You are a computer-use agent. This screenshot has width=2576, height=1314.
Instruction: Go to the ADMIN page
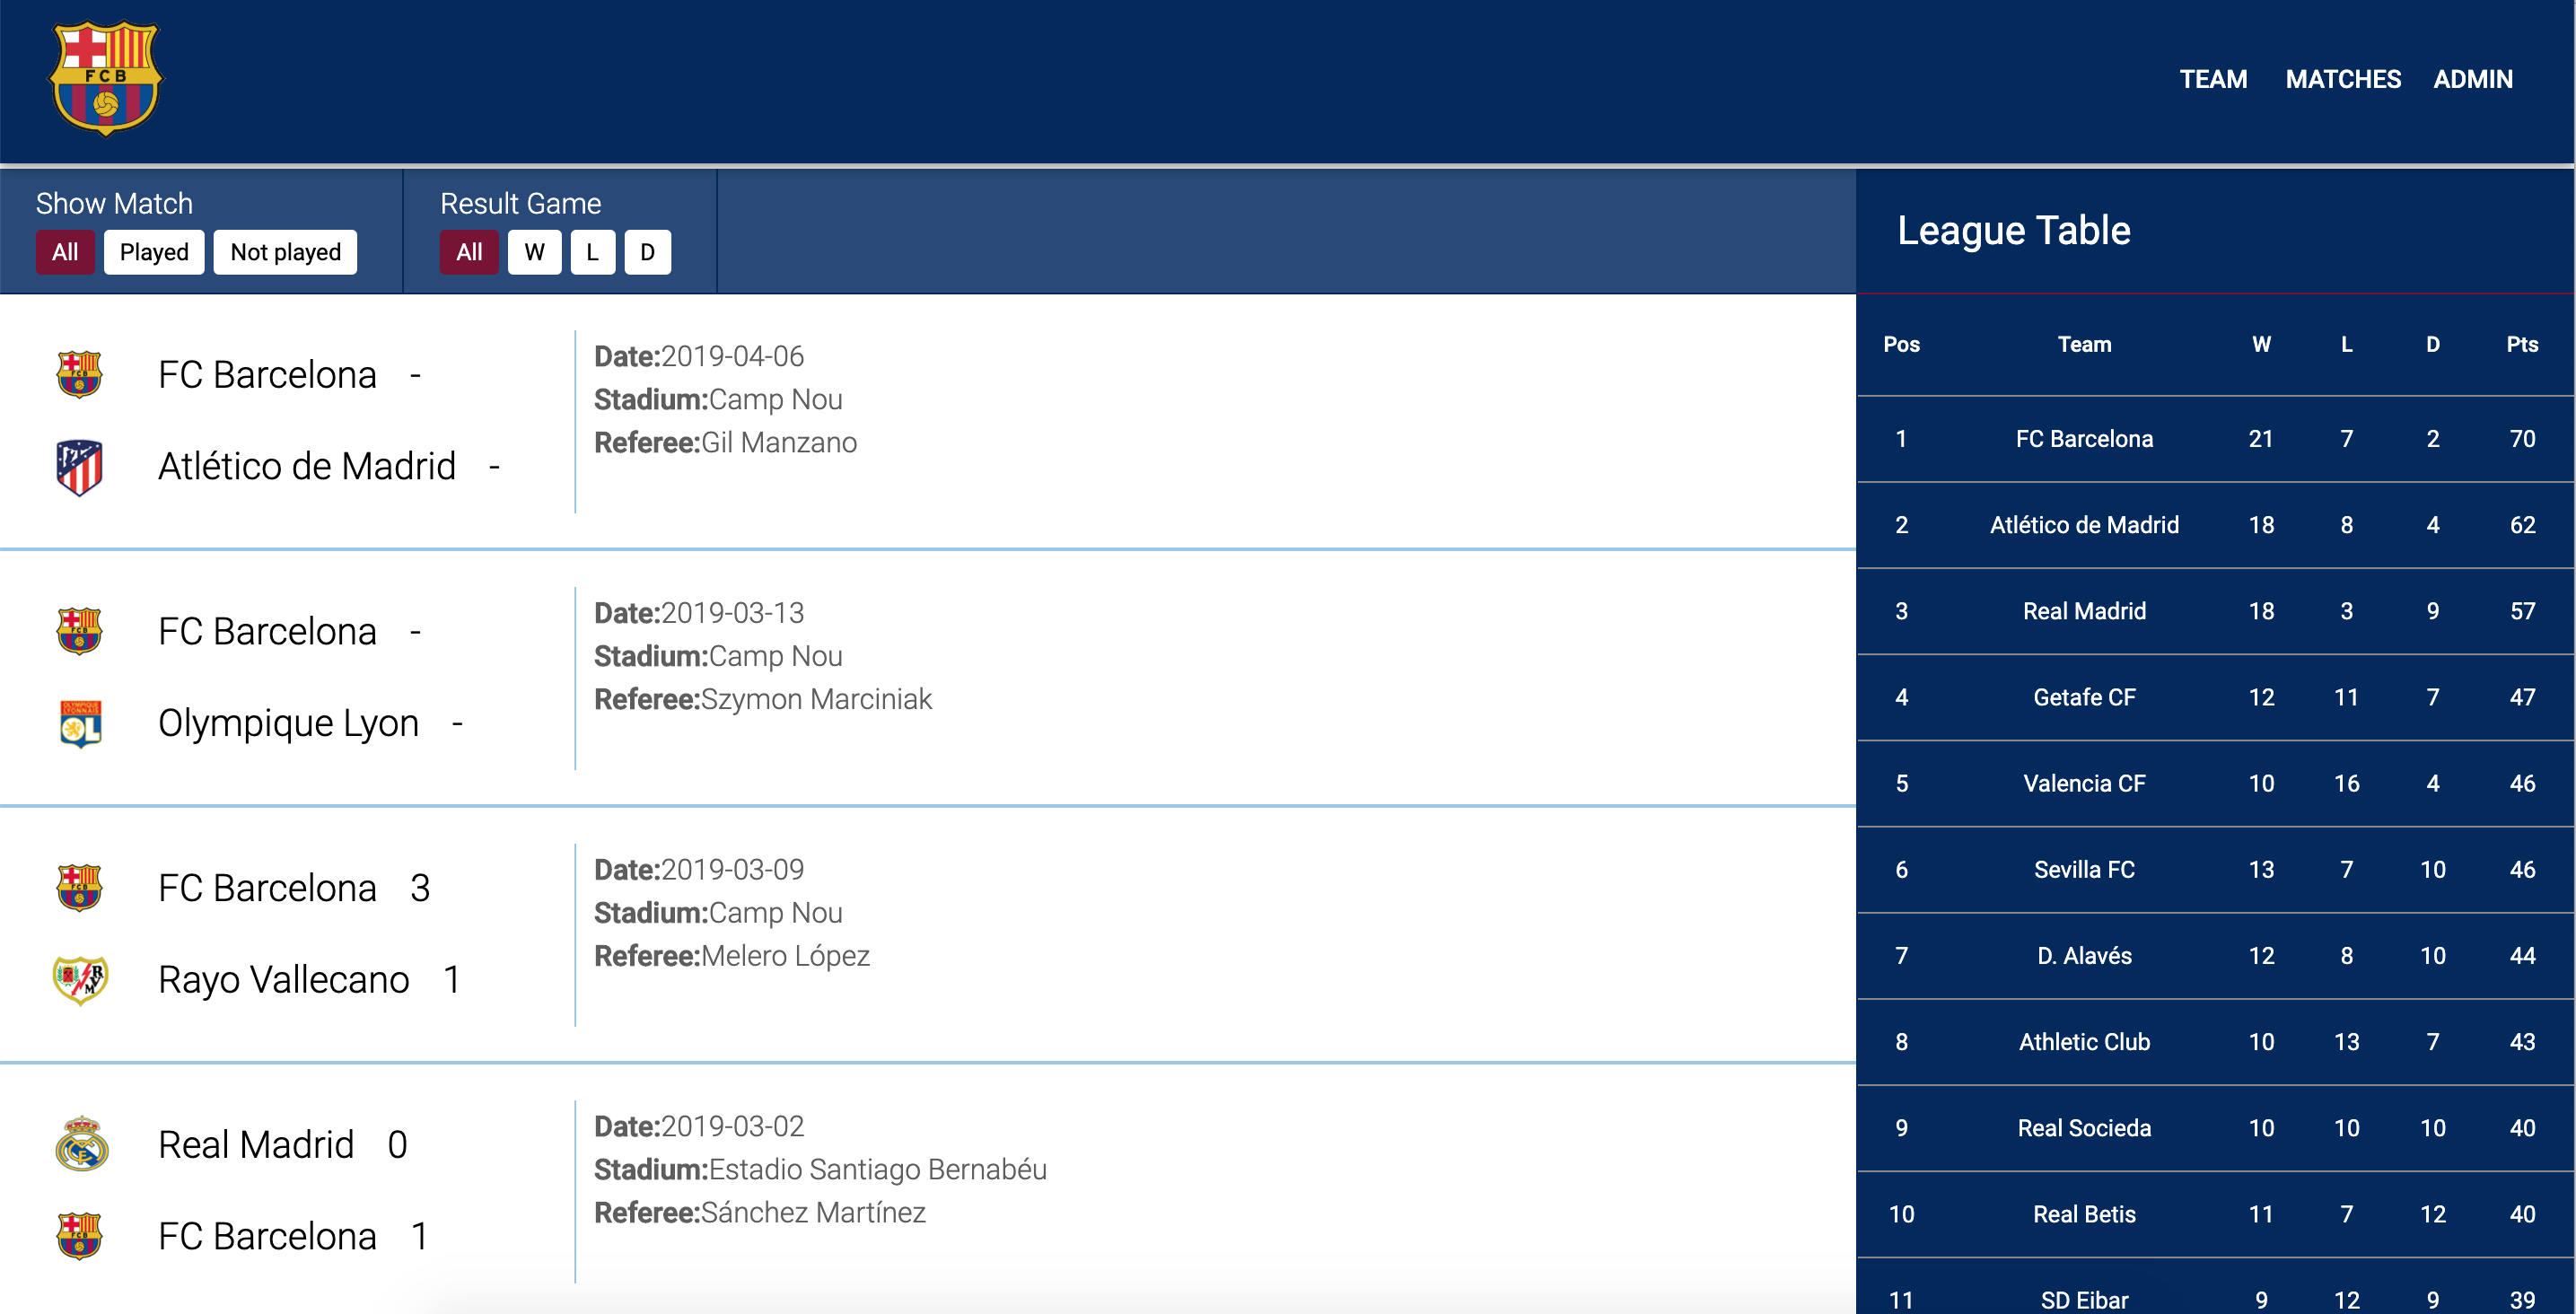coord(2474,79)
